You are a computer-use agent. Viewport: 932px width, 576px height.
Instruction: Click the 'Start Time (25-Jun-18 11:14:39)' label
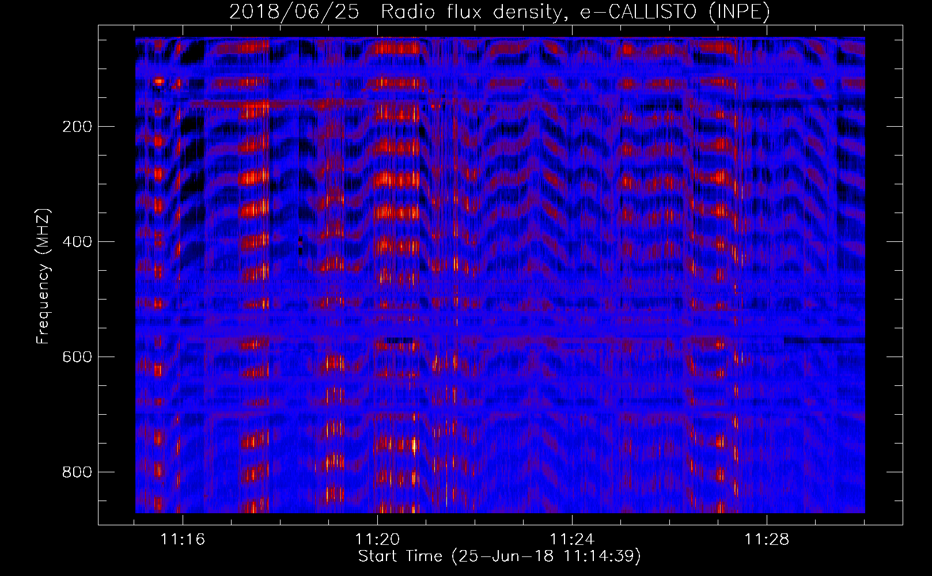[x=499, y=556]
